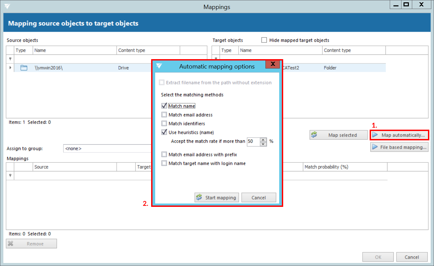434x266 pixels.
Task: Click the play arrow icon on File based mapping
Action: 375,147
